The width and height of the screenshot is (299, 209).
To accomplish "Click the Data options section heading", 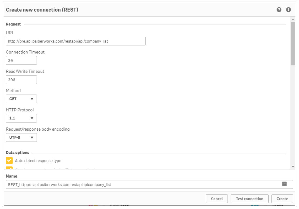I will [18, 153].
